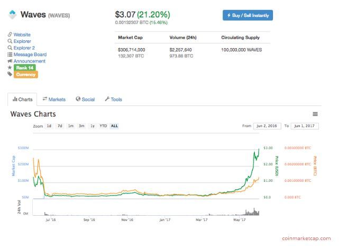The height and width of the screenshot is (247, 339).
Task: Click the $3.07 price value
Action: 125,14
